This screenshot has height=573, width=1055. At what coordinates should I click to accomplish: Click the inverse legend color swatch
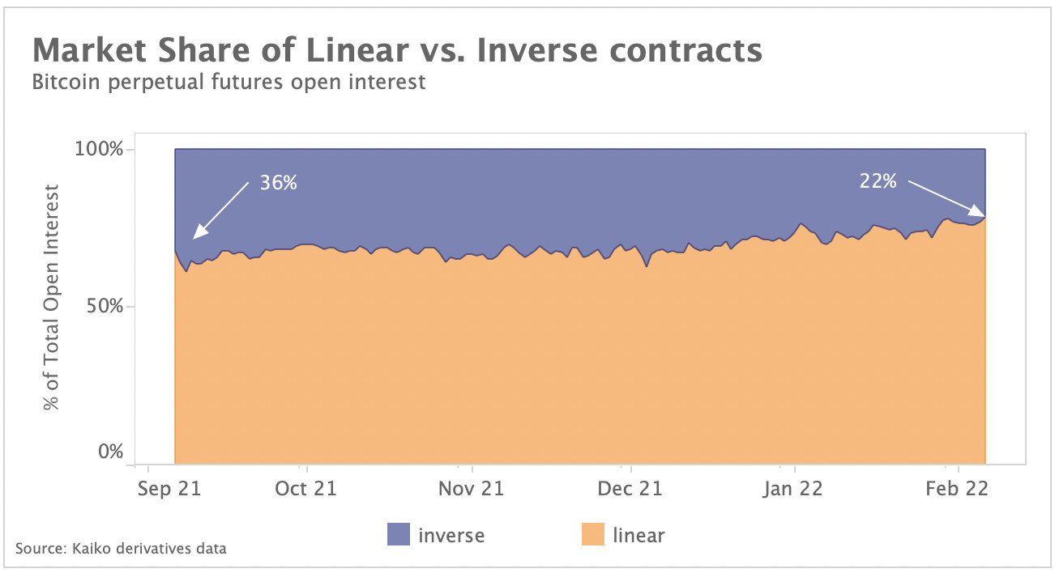click(399, 534)
